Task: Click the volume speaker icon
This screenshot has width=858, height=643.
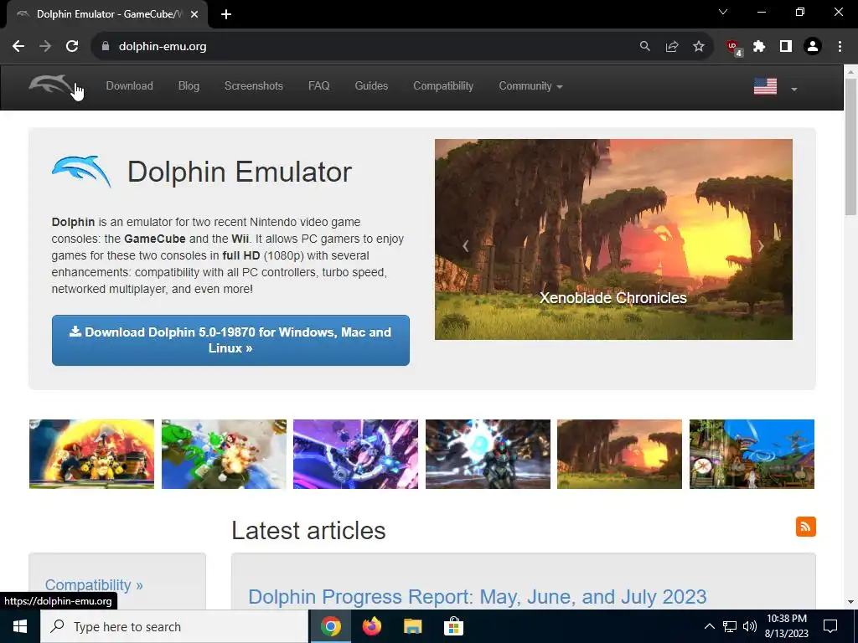Action: point(750,626)
